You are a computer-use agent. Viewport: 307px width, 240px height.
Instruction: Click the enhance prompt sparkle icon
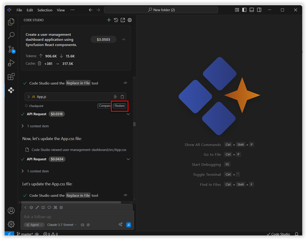coord(120,225)
